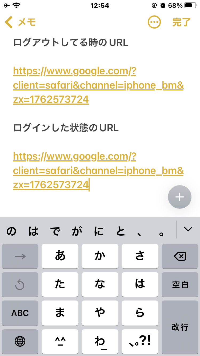Tap the globe language switch key
The height and width of the screenshot is (356, 200).
(x=20, y=342)
